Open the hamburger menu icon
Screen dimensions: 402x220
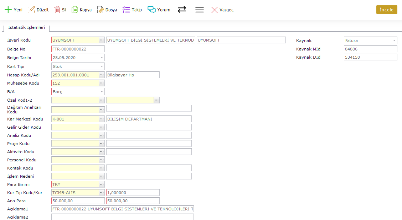(200, 10)
